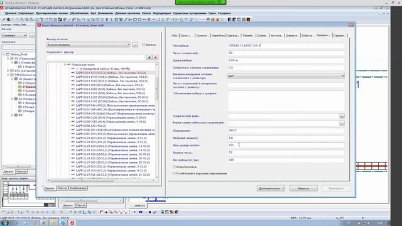The height and width of the screenshot is (226, 402).
Task: Switch to the Комбинация tab under parts tree
Action: 78,188
